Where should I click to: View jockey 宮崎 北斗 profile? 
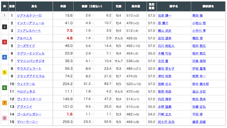165,84
